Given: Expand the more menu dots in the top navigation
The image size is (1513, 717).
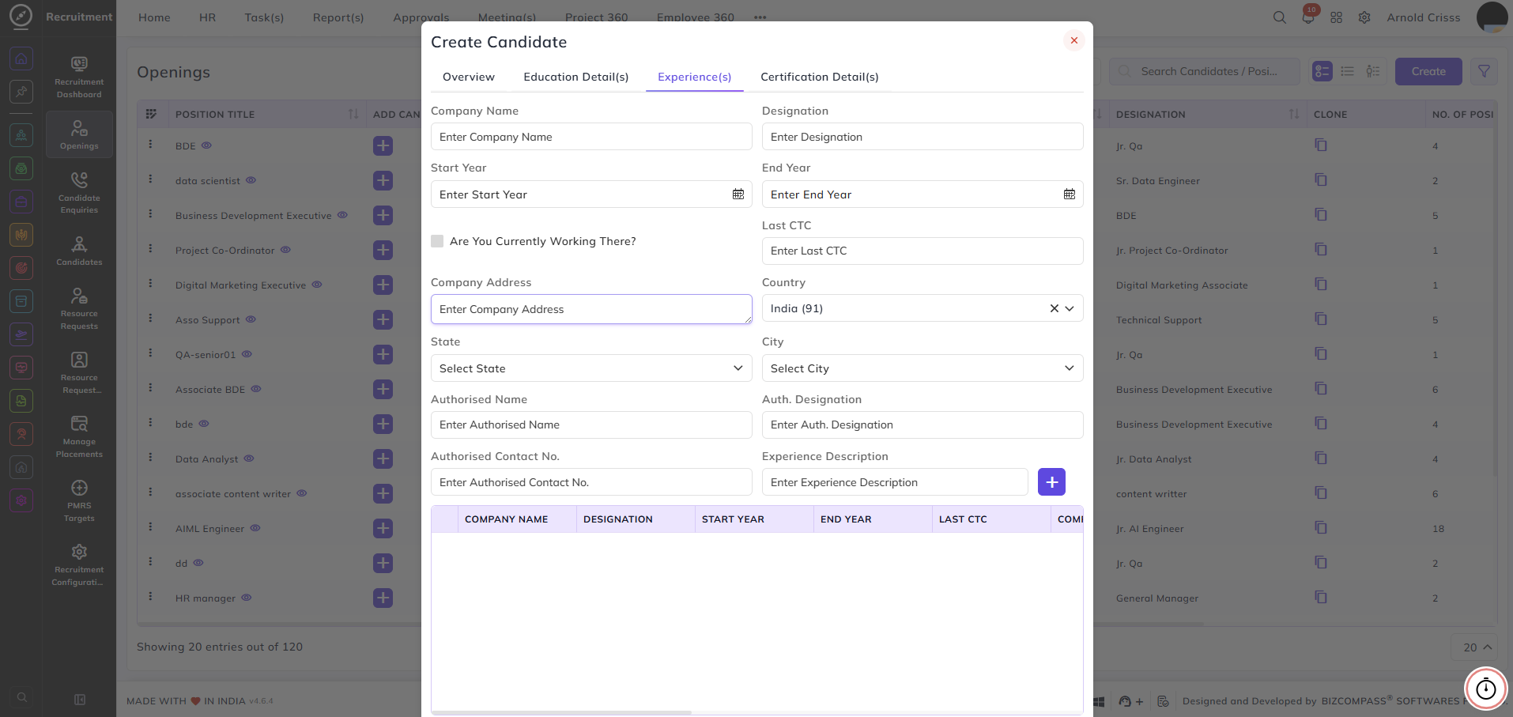Looking at the screenshot, I should (x=760, y=17).
